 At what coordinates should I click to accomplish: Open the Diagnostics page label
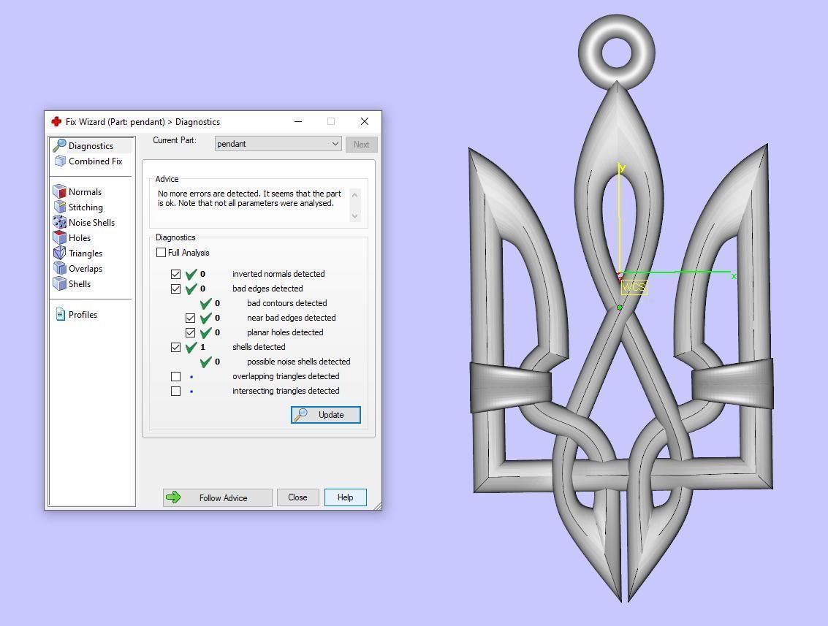click(91, 145)
